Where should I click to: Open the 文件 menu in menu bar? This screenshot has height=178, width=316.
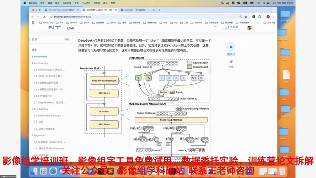click(42, 3)
